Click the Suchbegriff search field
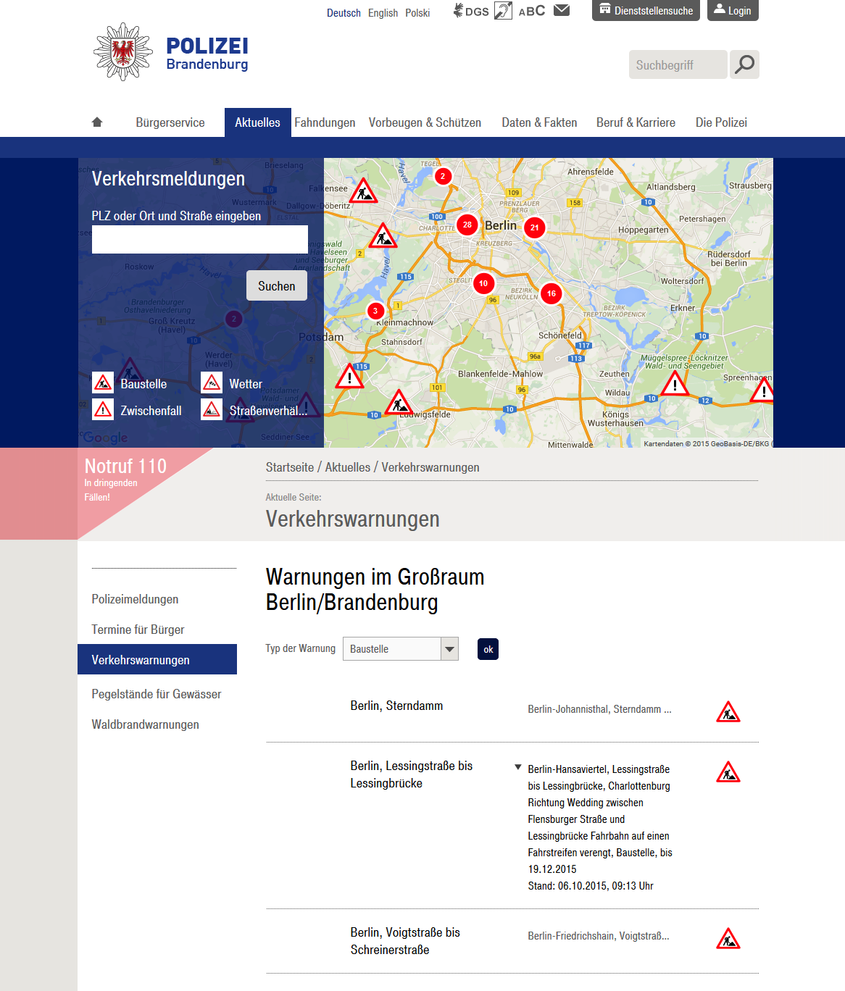 (x=678, y=64)
